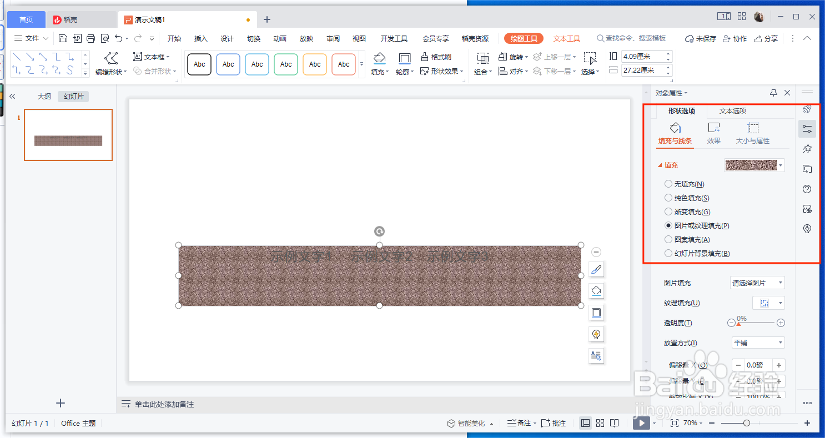Click the Format Painter (格式刷) button
This screenshot has width=825, height=438.
[x=436, y=57]
